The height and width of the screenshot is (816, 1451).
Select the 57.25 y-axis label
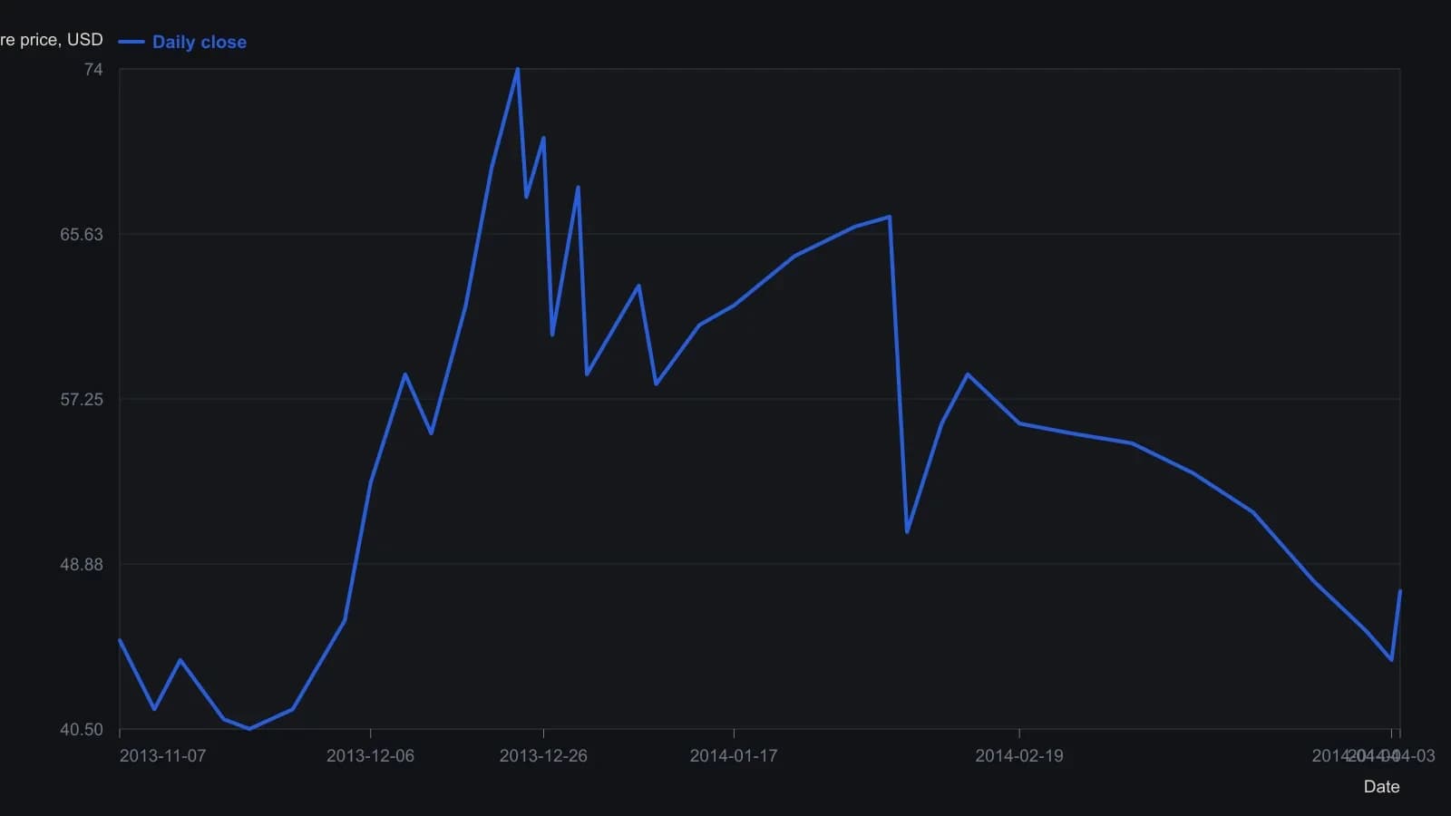click(x=82, y=399)
